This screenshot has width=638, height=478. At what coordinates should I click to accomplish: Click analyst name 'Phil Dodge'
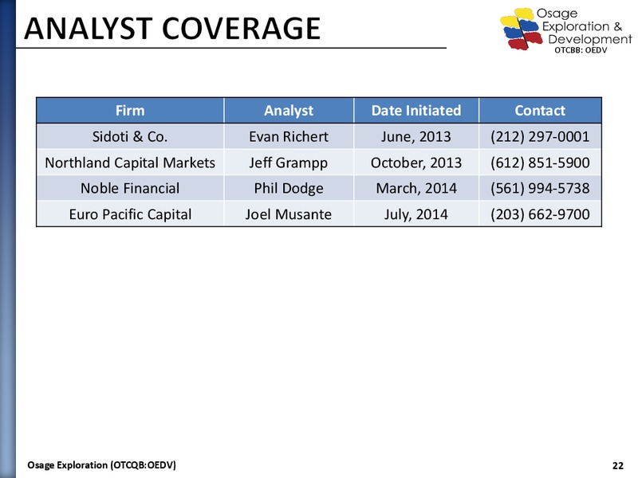(x=289, y=189)
